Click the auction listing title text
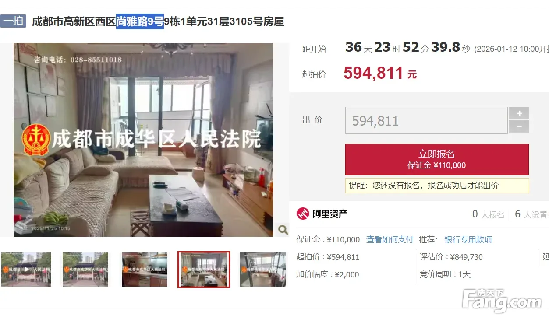 [158, 21]
